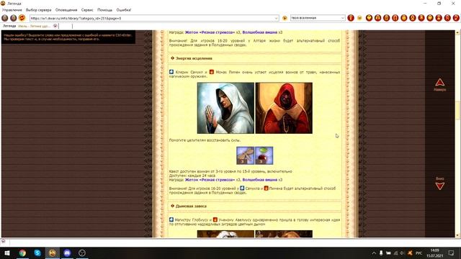Click the blue icon before Магистру Глобиусу
This screenshot has width=461, height=259.
(171, 219)
